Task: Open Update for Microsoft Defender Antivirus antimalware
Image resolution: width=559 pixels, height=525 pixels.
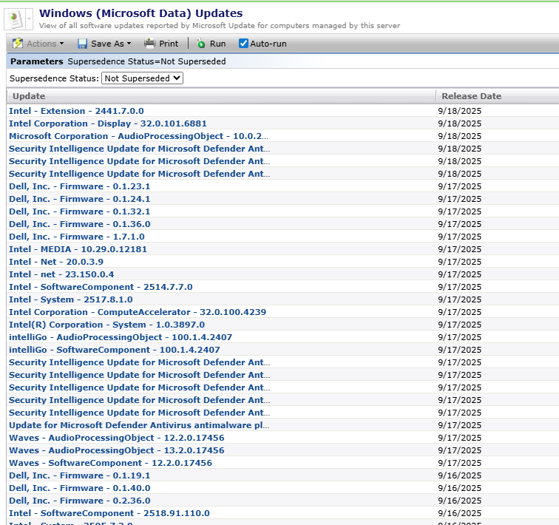Action: point(139,425)
